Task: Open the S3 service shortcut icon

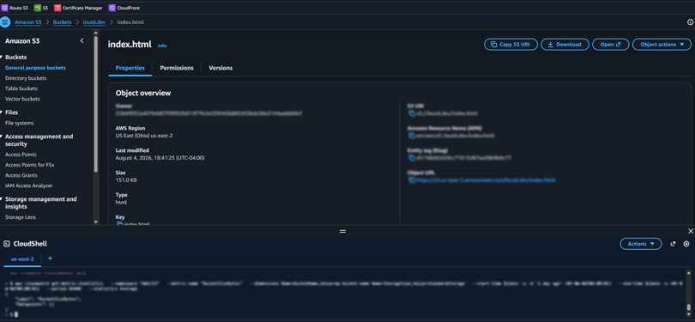Action: [37, 8]
